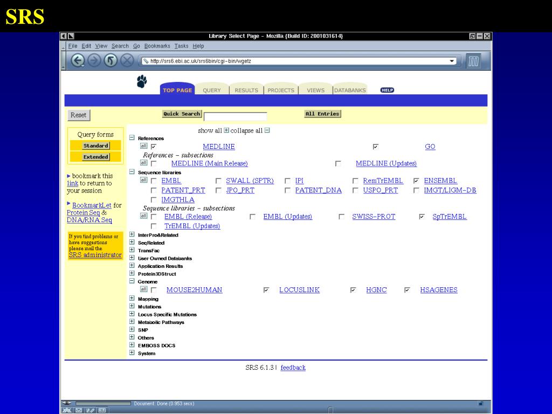Uncheck the ENSEMBL checkbox
The image size is (552, 414).
(416, 181)
